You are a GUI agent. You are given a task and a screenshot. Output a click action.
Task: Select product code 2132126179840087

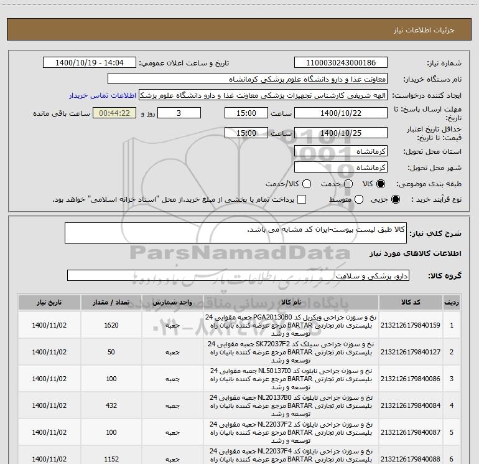coord(411,432)
